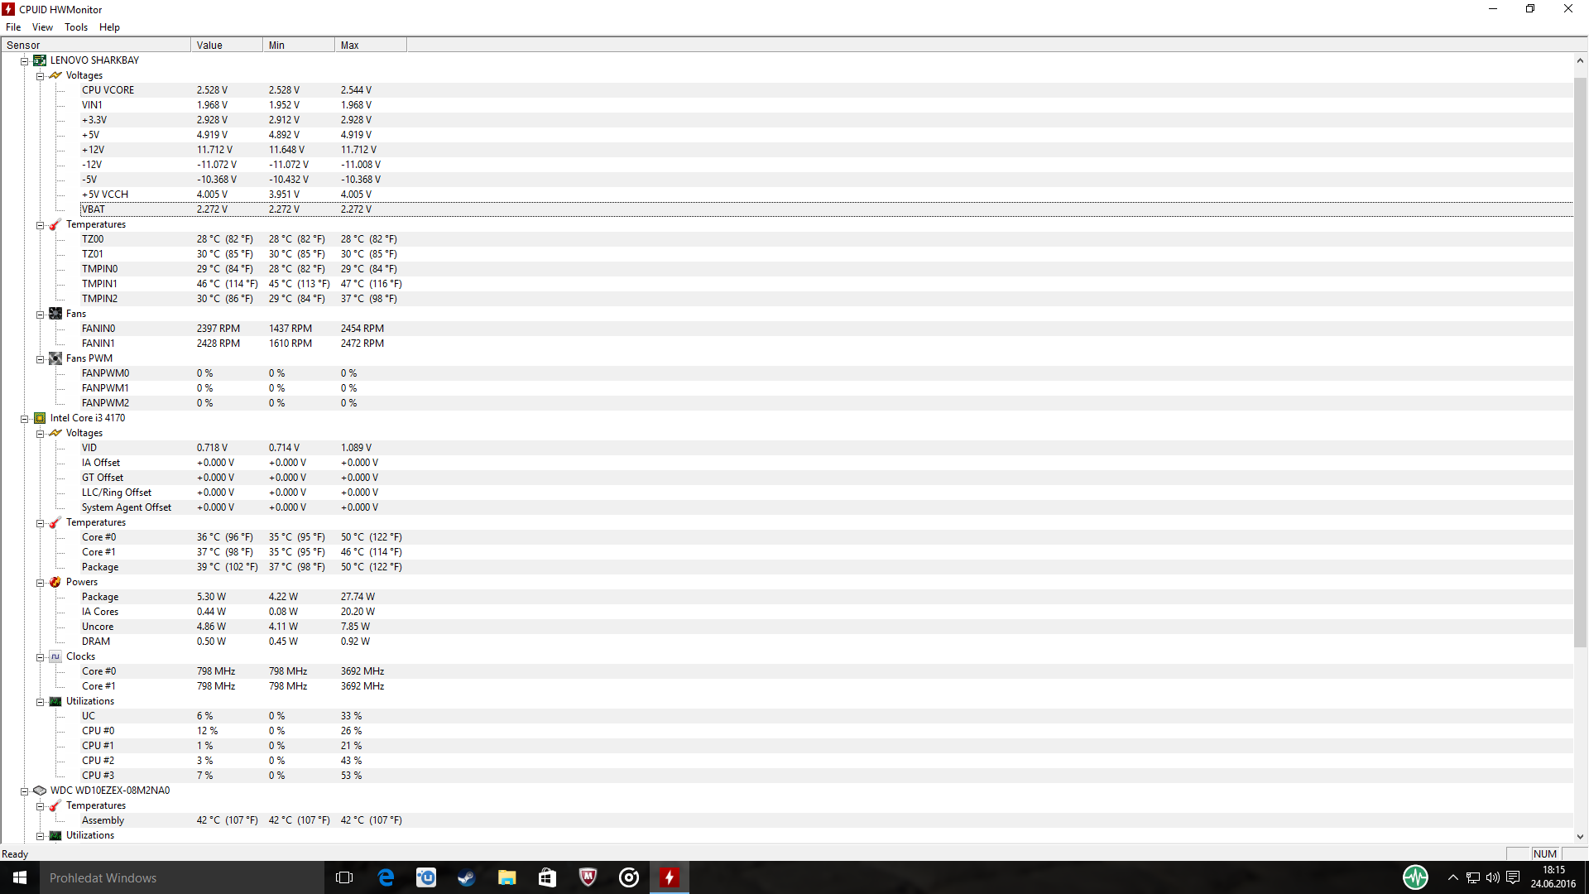Click the LENOVO SHARKBAY motherboard icon

pyautogui.click(x=40, y=60)
